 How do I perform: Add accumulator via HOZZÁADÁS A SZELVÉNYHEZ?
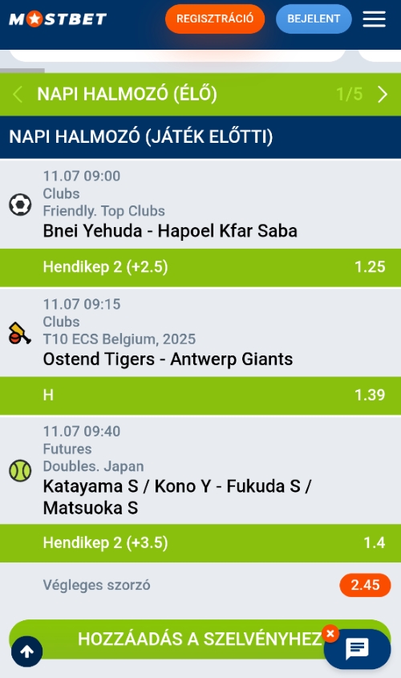(x=200, y=639)
